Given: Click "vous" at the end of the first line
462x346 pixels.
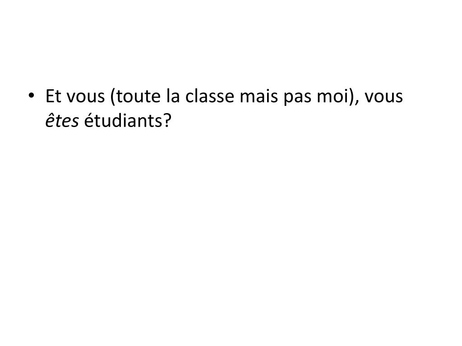Looking at the screenshot, I should click(383, 98).
